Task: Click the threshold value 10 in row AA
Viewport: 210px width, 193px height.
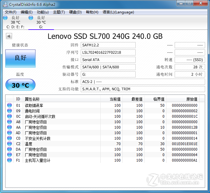Action: coord(162,127)
